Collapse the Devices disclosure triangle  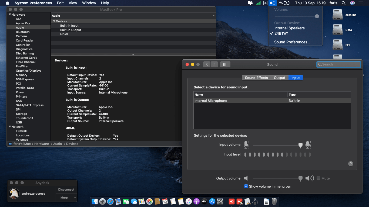[54, 21]
